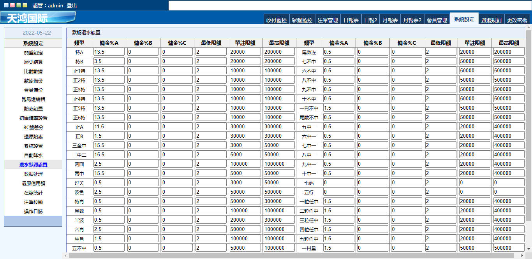Open the 注單管理 tab

(328, 20)
